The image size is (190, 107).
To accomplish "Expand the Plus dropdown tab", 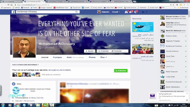I will tap(104, 57).
